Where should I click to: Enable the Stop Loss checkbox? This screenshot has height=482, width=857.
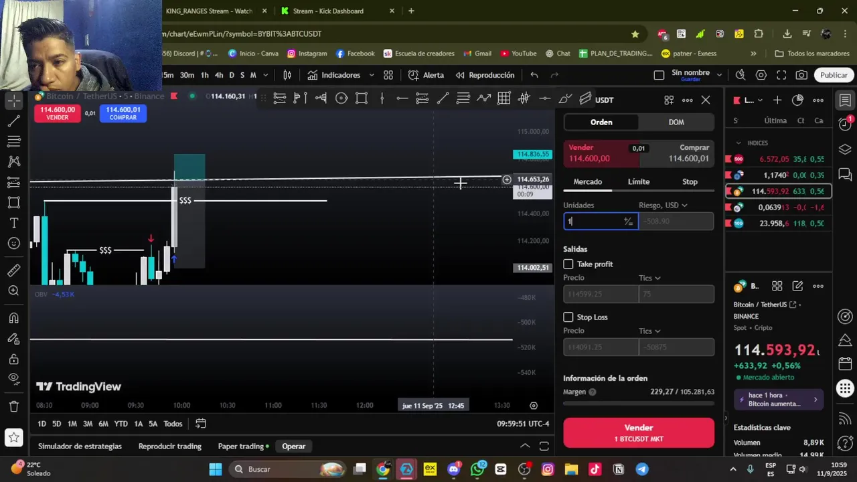tap(568, 317)
